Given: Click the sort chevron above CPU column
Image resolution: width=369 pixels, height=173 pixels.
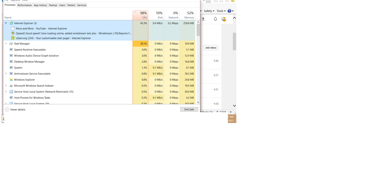Looking at the screenshot, I should pos(135,12).
